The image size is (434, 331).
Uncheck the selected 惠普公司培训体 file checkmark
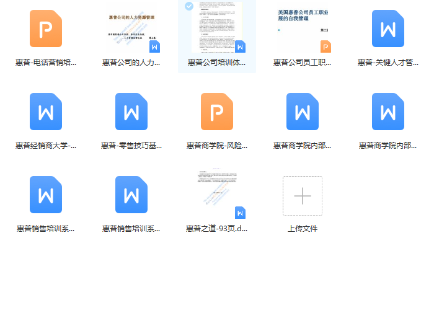[189, 6]
